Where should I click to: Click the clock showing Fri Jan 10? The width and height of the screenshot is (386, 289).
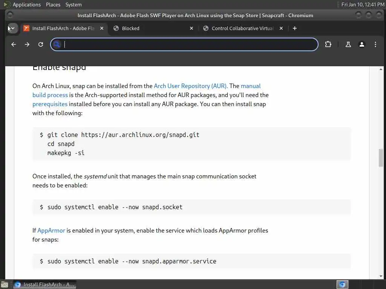363,5
